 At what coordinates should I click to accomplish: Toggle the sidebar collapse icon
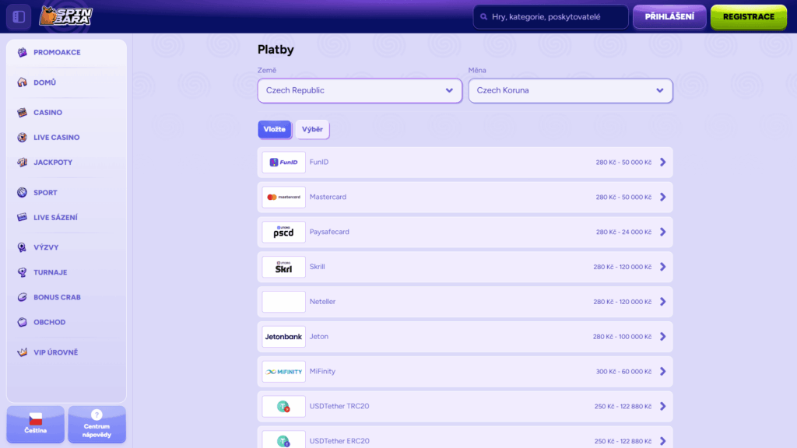[19, 16]
